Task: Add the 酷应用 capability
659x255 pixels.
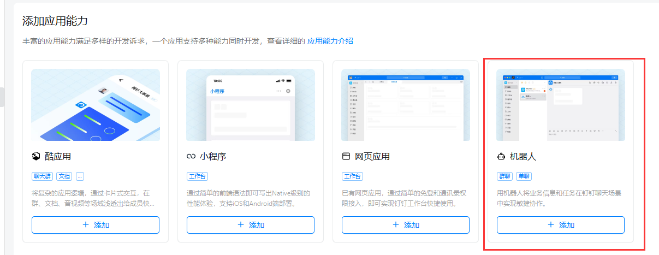Action: coord(96,225)
